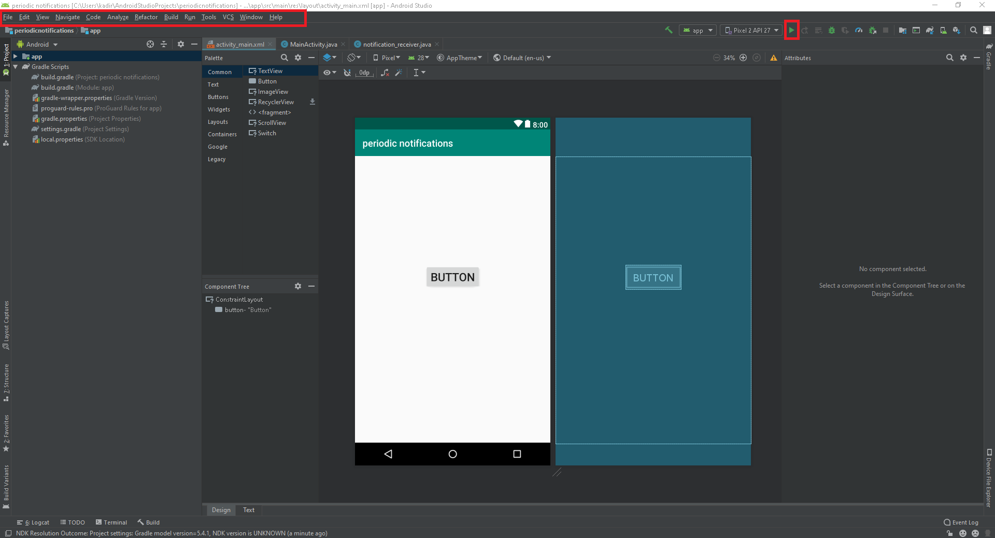Run the app with the green play icon
This screenshot has width=995, height=538.
tap(791, 30)
